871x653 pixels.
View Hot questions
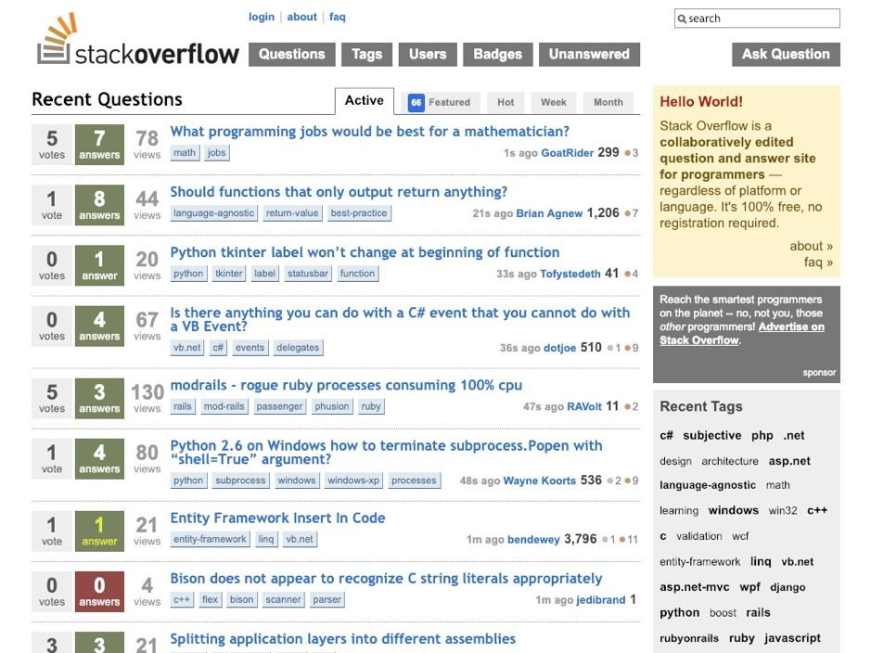pyautogui.click(x=505, y=102)
